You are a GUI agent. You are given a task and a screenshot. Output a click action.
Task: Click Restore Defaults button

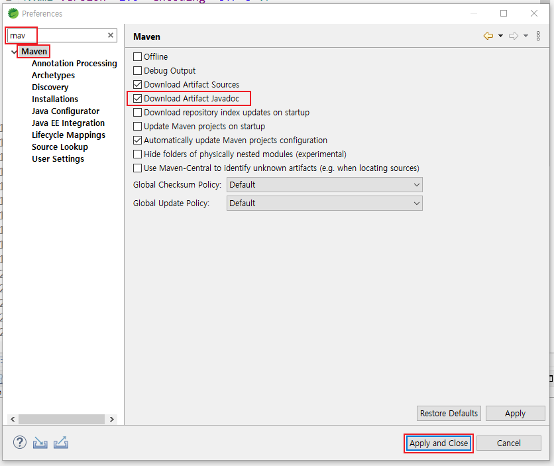pos(449,414)
